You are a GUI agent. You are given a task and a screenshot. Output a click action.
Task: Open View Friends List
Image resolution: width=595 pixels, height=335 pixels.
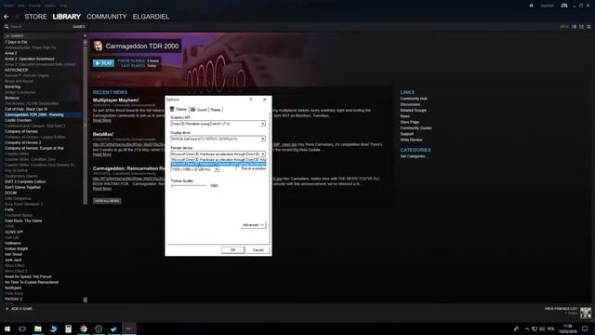(x=561, y=309)
